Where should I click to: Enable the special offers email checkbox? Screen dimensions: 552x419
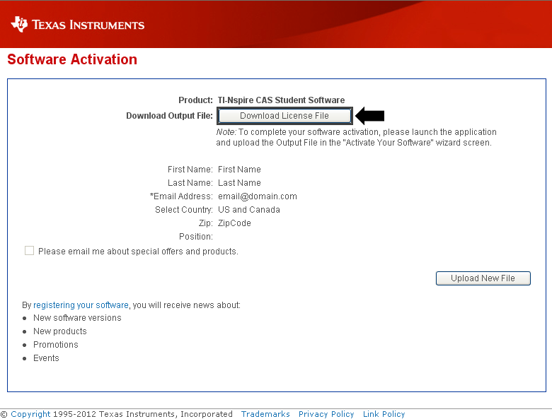29,251
